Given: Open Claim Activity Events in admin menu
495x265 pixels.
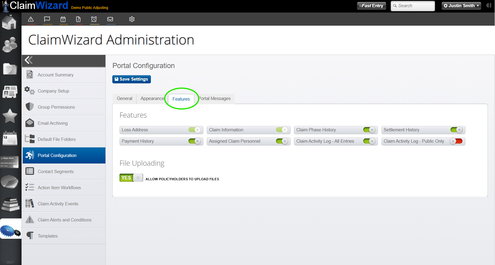Looking at the screenshot, I should (64, 204).
